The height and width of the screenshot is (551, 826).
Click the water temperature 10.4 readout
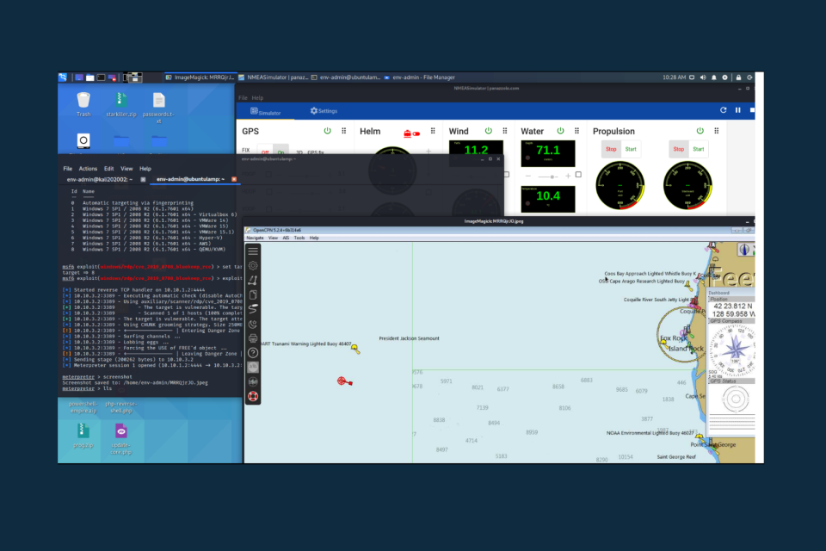(548, 199)
